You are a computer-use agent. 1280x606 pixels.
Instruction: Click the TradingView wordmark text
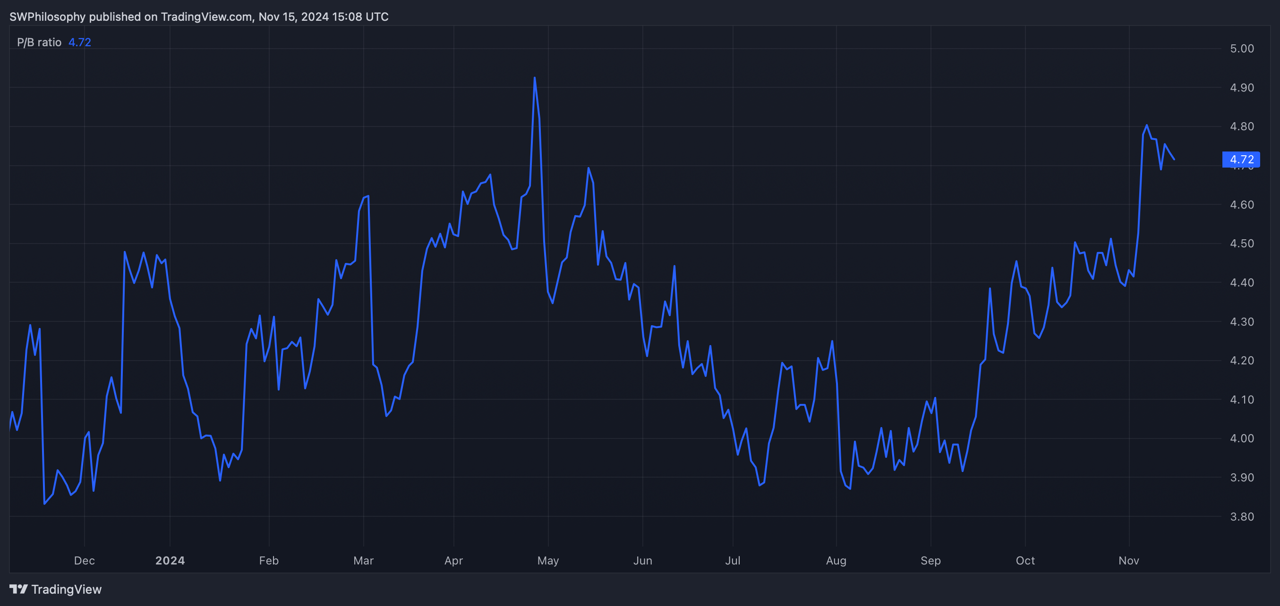[x=66, y=589]
